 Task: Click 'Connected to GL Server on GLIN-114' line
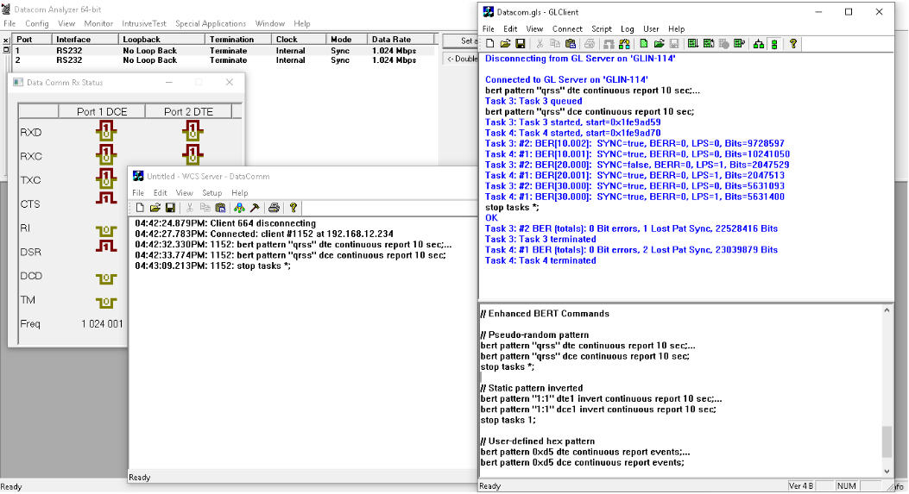pos(566,79)
